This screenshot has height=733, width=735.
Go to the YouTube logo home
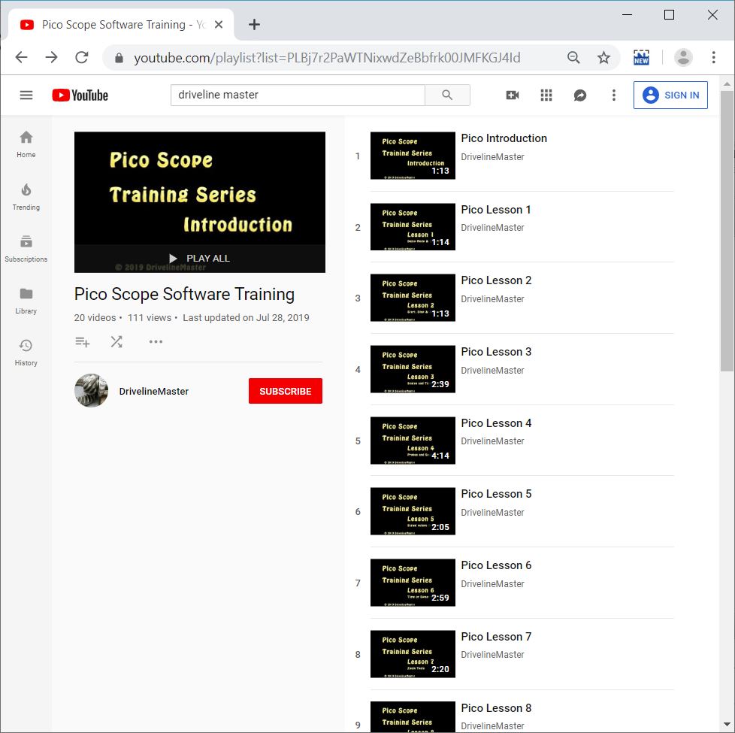point(80,95)
